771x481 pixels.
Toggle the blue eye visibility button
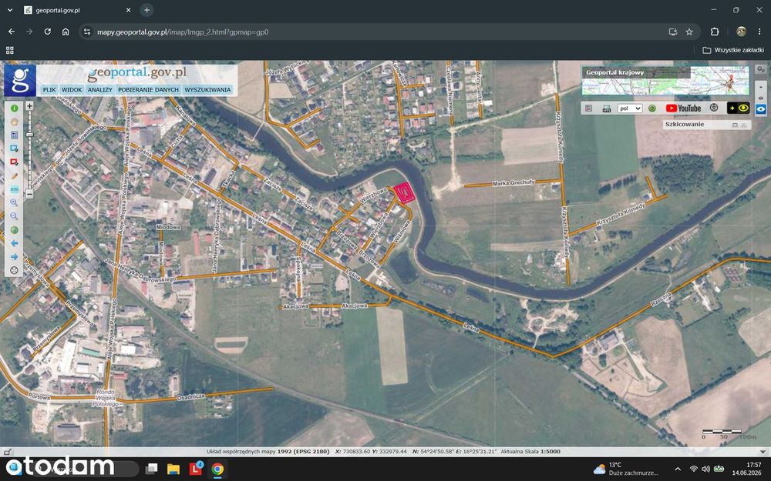[x=761, y=109]
